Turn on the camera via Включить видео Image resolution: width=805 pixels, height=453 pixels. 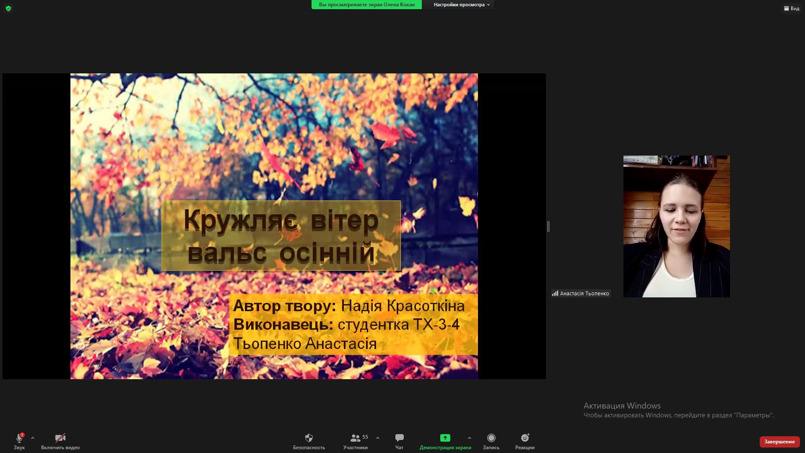pos(60,438)
